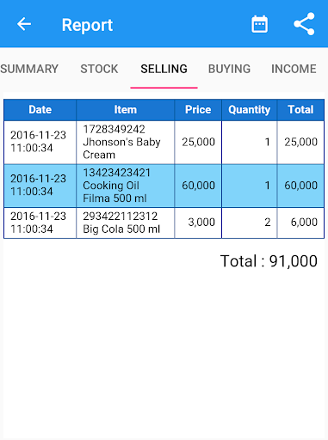Go to the INCOME tab

pyautogui.click(x=294, y=69)
